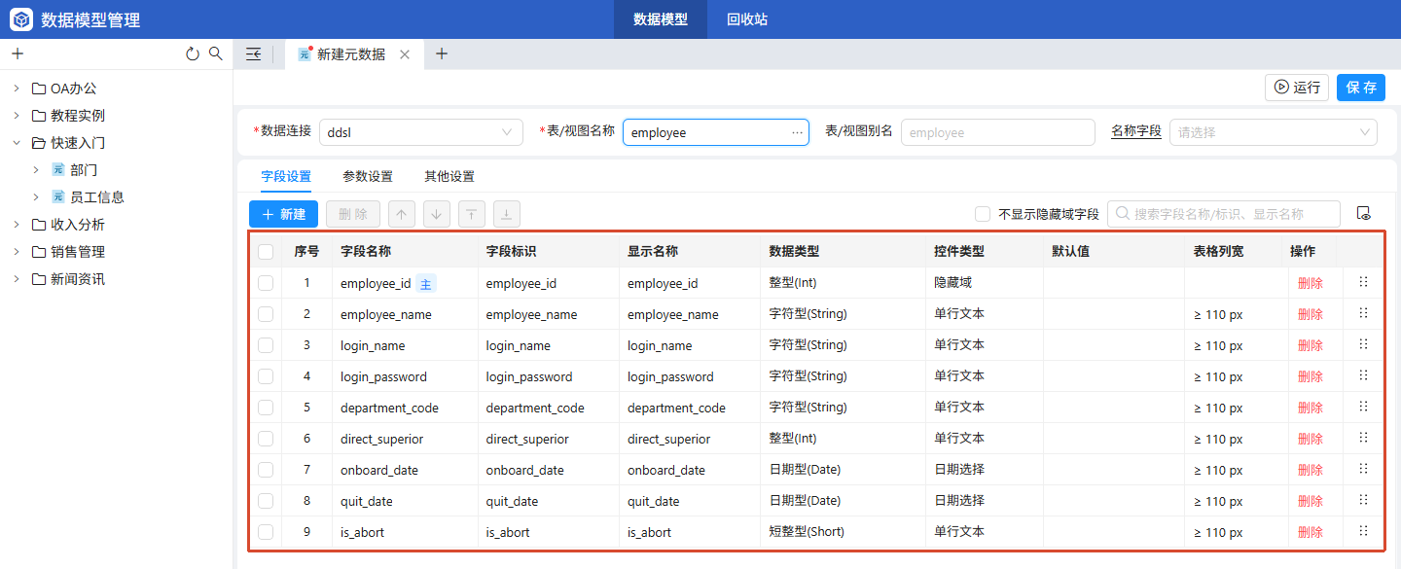Switch to 数据模型 top tab
This screenshot has height=569, width=1401.
coord(661,19)
